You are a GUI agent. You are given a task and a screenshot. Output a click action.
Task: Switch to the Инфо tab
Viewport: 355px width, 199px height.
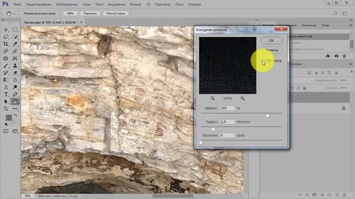tap(326, 25)
